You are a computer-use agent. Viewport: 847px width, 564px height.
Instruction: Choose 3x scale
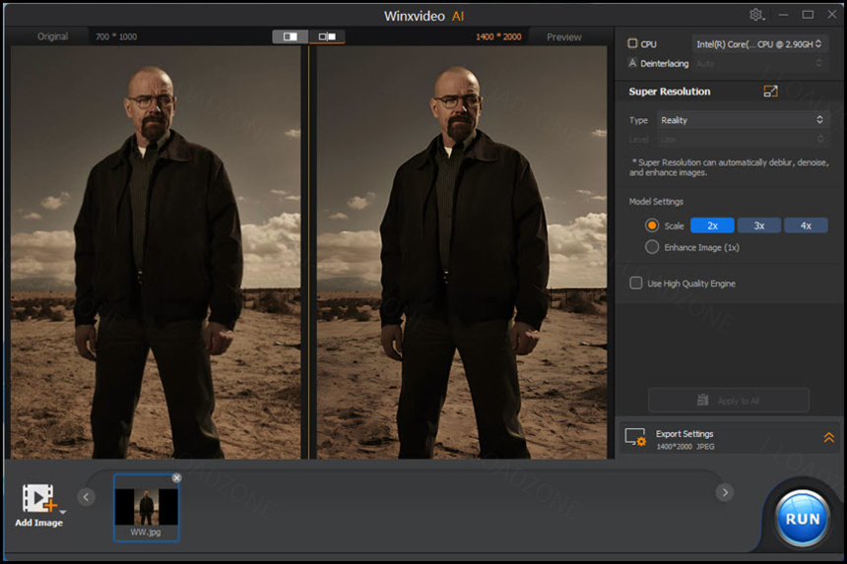click(759, 225)
